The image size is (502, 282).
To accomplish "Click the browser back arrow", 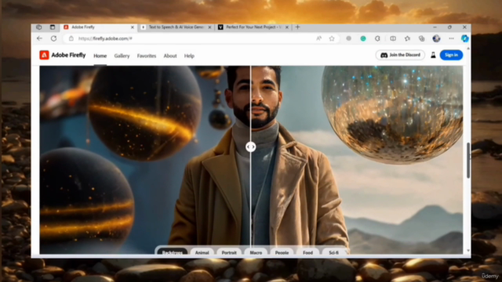I will coord(39,38).
